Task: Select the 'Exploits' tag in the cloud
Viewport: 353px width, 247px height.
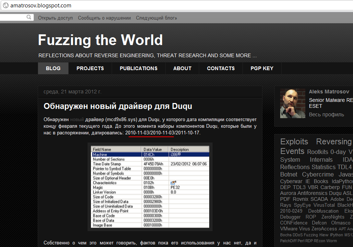Action: [x=294, y=142]
